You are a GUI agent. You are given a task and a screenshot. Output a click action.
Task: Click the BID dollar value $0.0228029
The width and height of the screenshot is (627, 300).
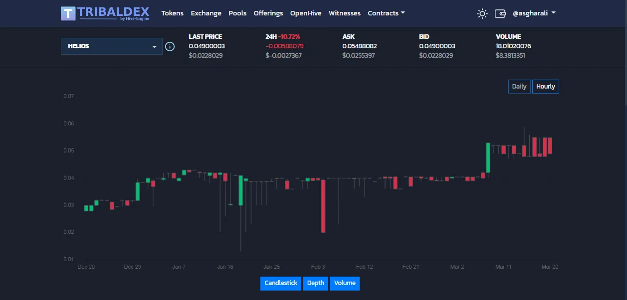[436, 56]
